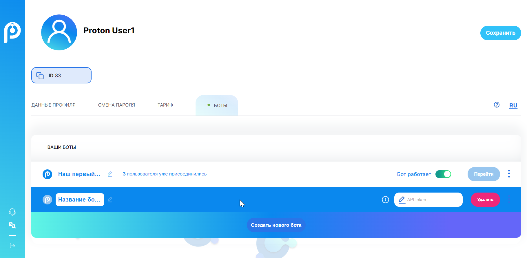The image size is (527, 258).
Task: Switch to ДАННЫЕ ПРОФИЛЯ tab
Action: click(53, 105)
